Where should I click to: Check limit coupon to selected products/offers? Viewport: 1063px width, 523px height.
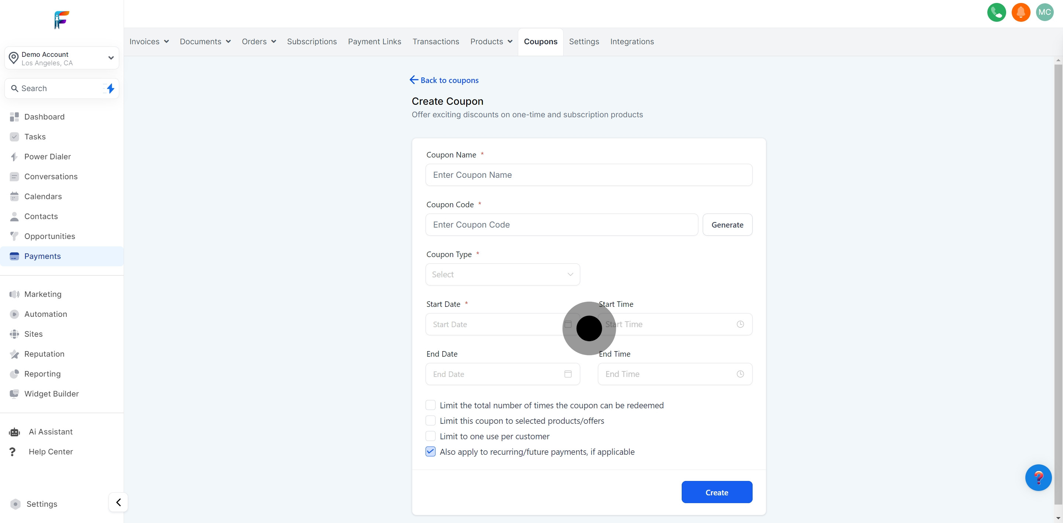(x=430, y=420)
